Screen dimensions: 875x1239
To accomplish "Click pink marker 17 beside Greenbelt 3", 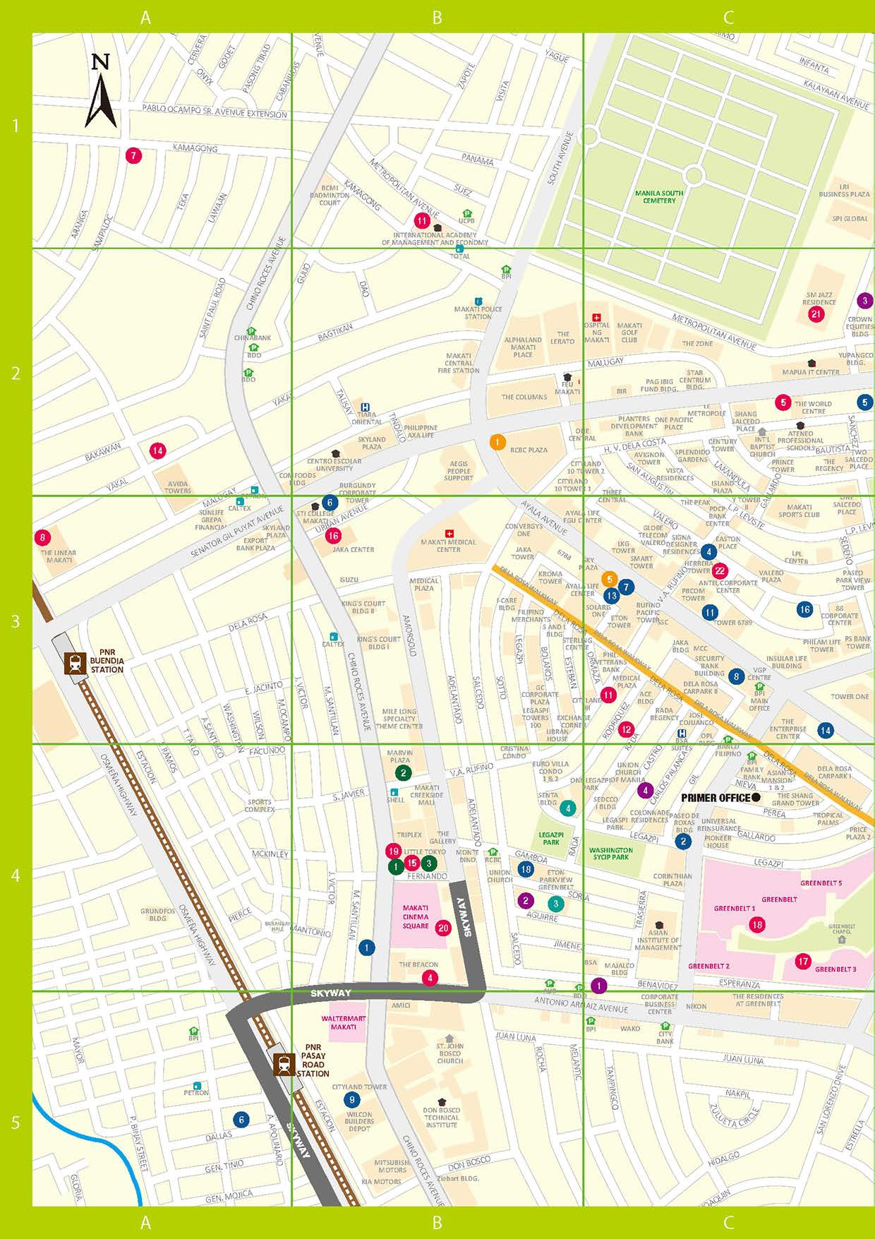I will point(802,961).
